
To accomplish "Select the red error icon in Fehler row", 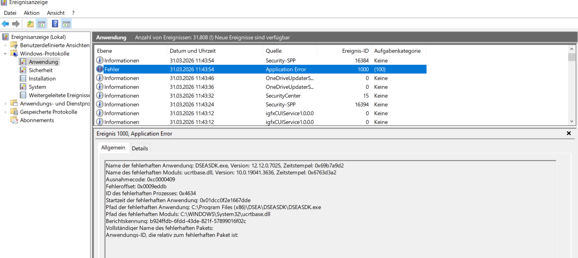I will [x=99, y=69].
